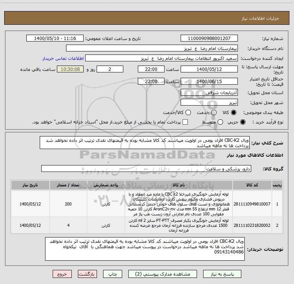Click the buyer name field بیمارستان امام رضا
294x284 pixels.
tap(152, 48)
